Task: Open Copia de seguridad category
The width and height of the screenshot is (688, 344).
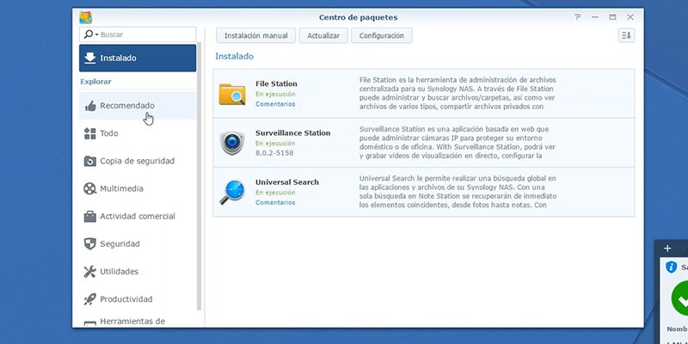Action: click(x=138, y=161)
